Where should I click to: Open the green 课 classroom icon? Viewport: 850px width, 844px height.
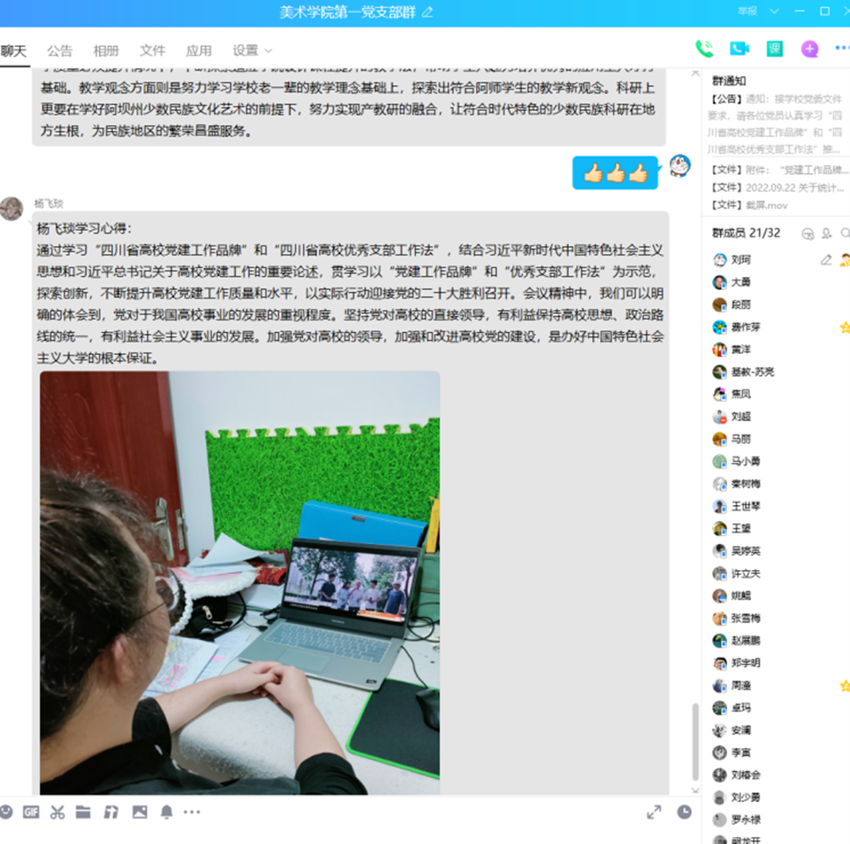click(x=774, y=48)
